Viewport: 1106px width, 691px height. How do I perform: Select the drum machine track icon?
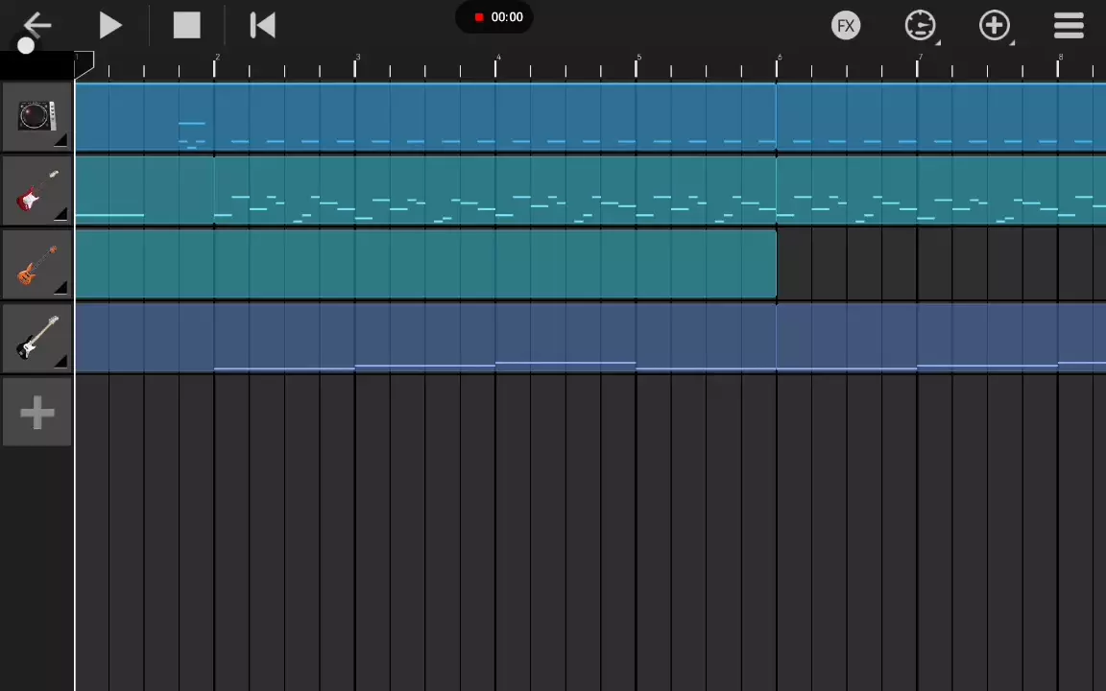[x=36, y=116]
